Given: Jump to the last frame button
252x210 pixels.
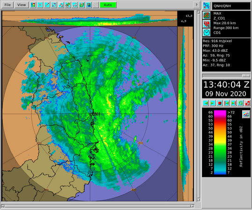Looking at the screenshot, I should click(233, 103).
